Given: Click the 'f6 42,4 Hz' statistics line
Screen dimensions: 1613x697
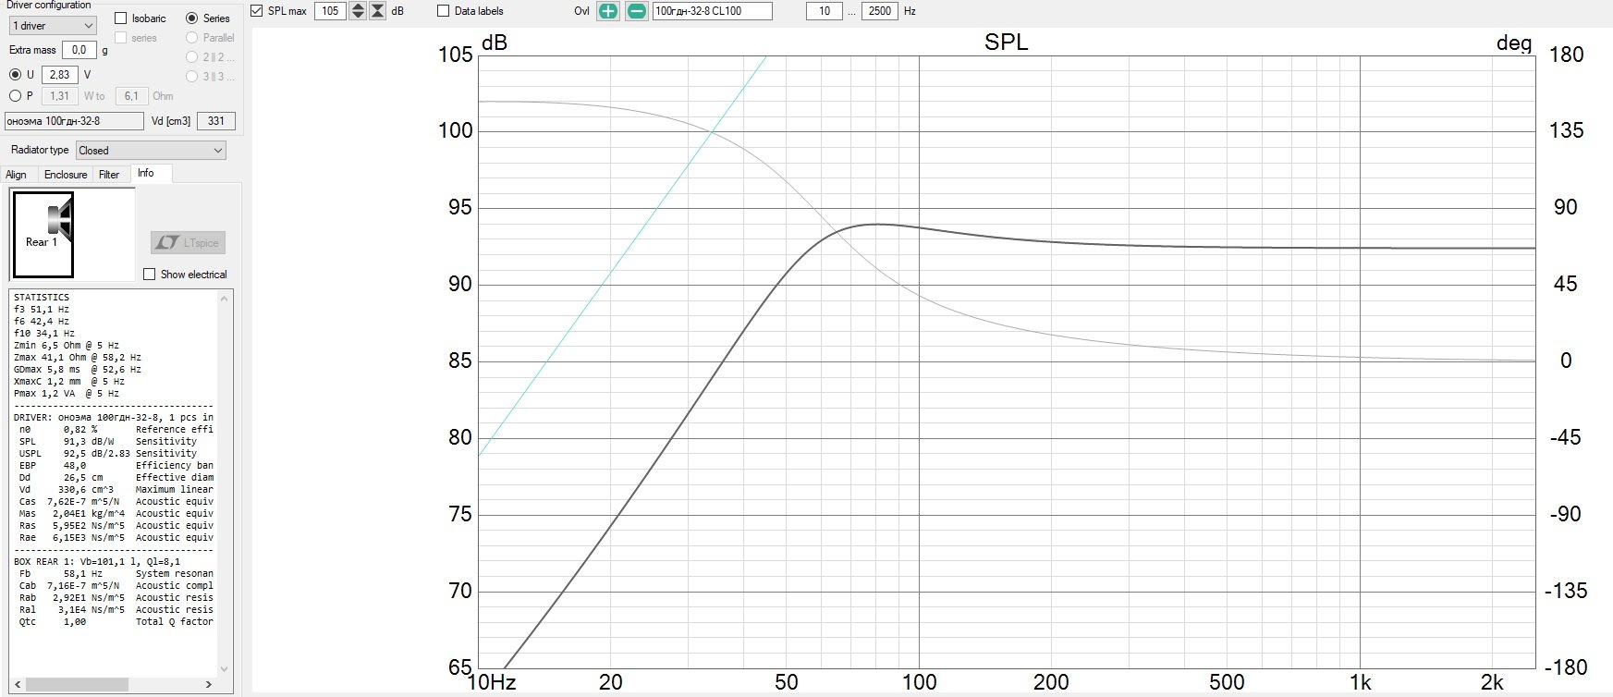Looking at the screenshot, I should tap(42, 322).
